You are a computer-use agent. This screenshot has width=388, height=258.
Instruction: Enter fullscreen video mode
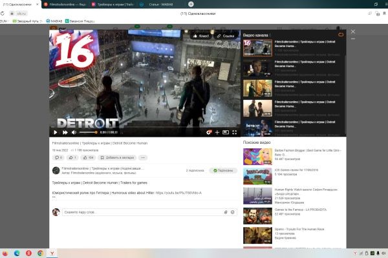235,133
